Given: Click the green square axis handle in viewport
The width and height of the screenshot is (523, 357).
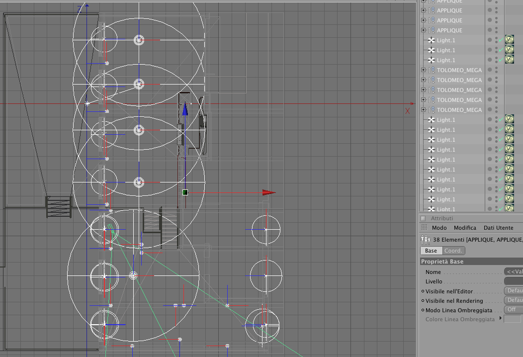Looking at the screenshot, I should [185, 192].
